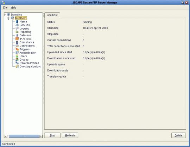Open the Authentication node
Screen dimensions: 190x147
(x=28, y=53)
